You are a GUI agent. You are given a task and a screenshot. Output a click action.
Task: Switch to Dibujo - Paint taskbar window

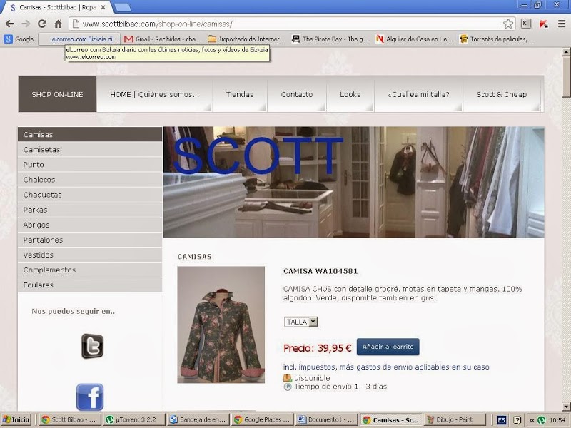[455, 419]
